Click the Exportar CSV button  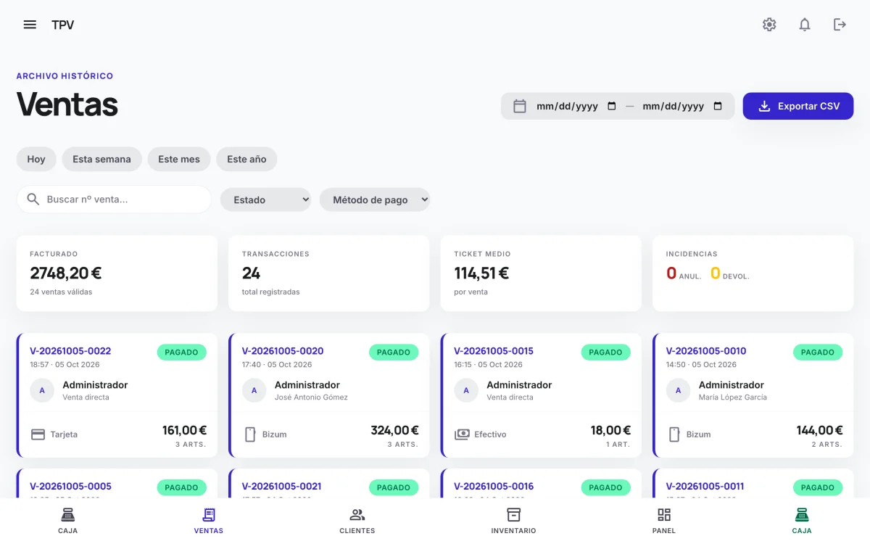[798, 106]
